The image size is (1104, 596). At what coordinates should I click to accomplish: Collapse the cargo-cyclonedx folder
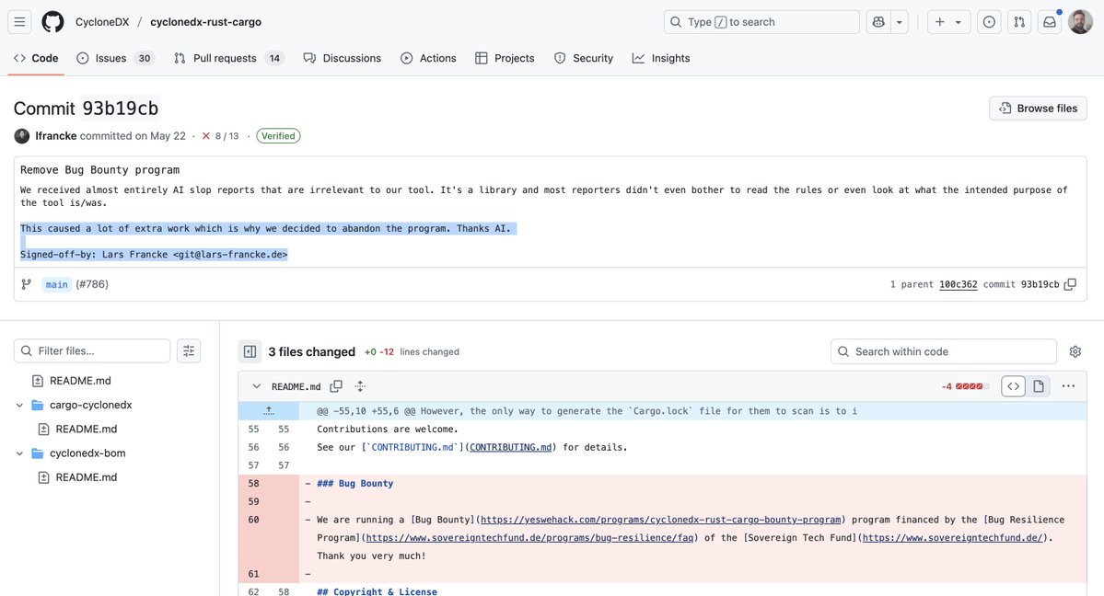19,405
